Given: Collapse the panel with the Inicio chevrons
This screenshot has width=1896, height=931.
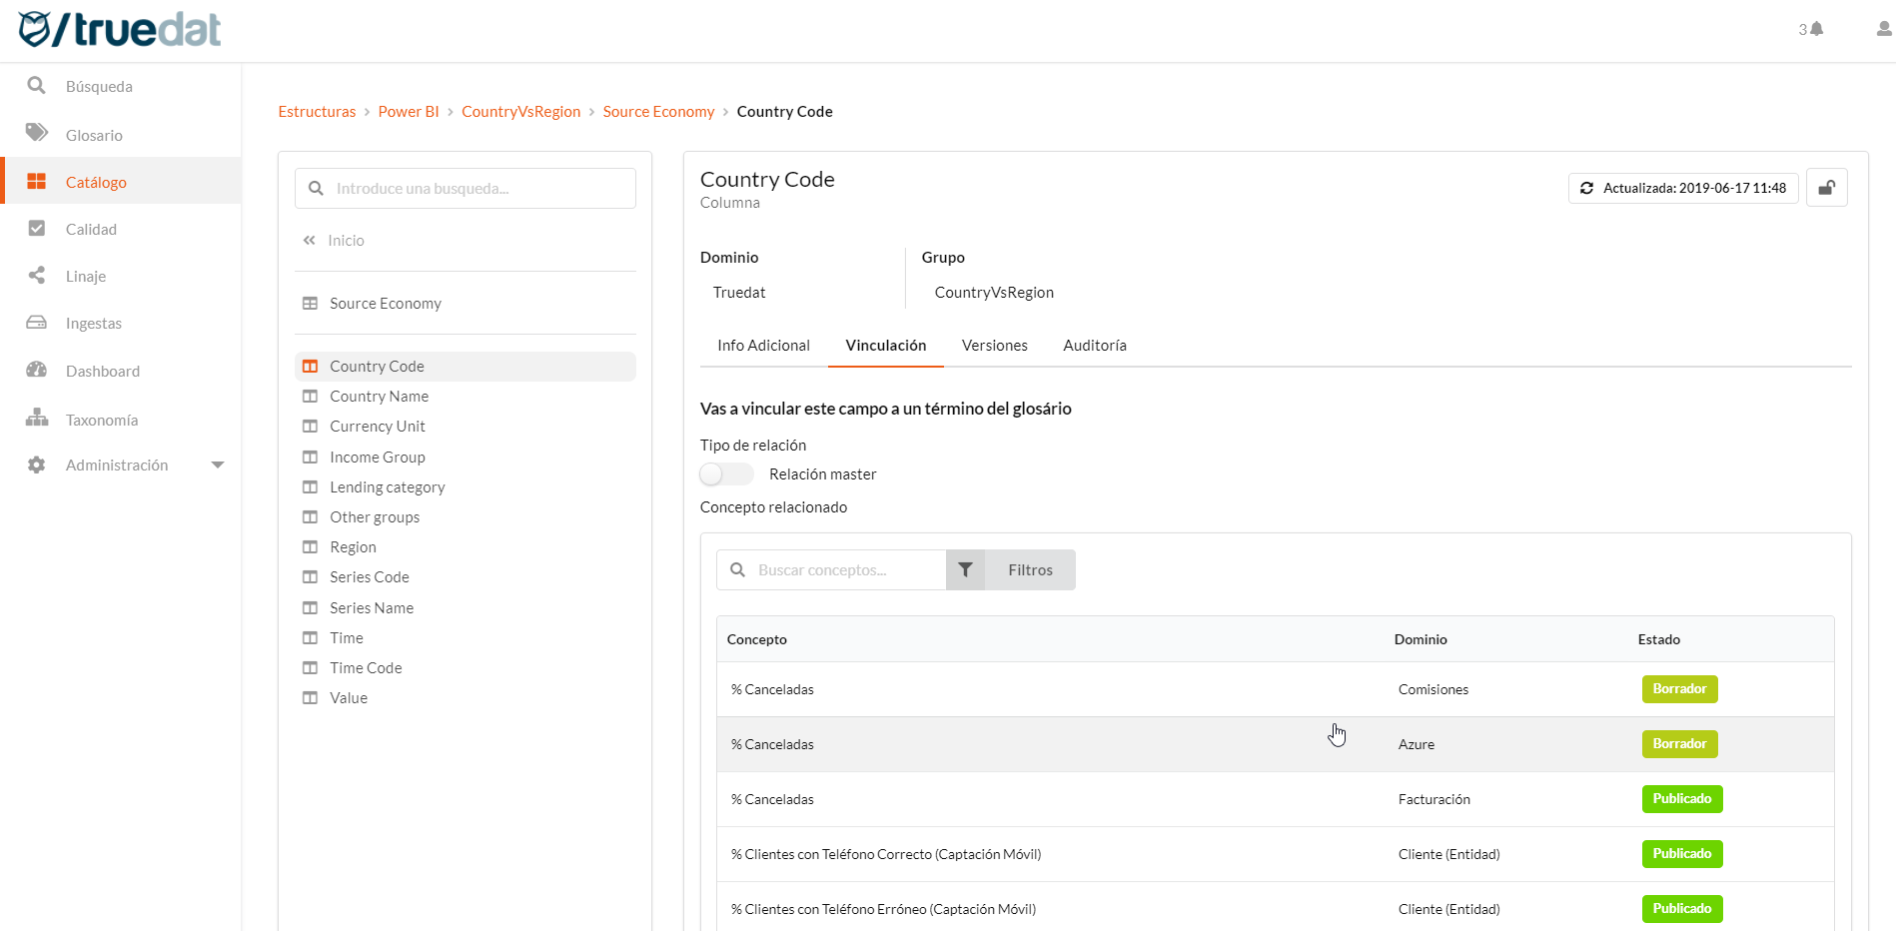Looking at the screenshot, I should click(x=309, y=240).
